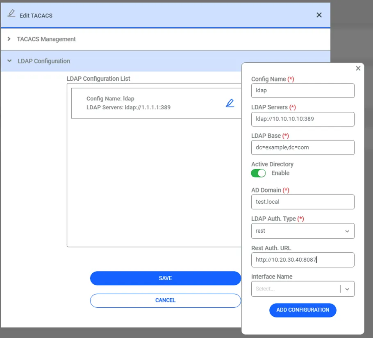Viewport: 373px width, 338px height.
Task: Click the LDAP Auth. Type chevron arrow
Action: click(x=347, y=231)
